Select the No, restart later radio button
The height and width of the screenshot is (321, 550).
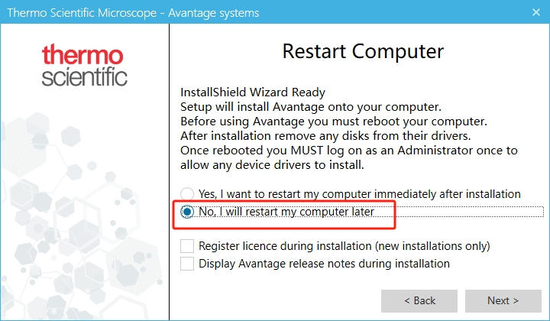click(x=187, y=212)
